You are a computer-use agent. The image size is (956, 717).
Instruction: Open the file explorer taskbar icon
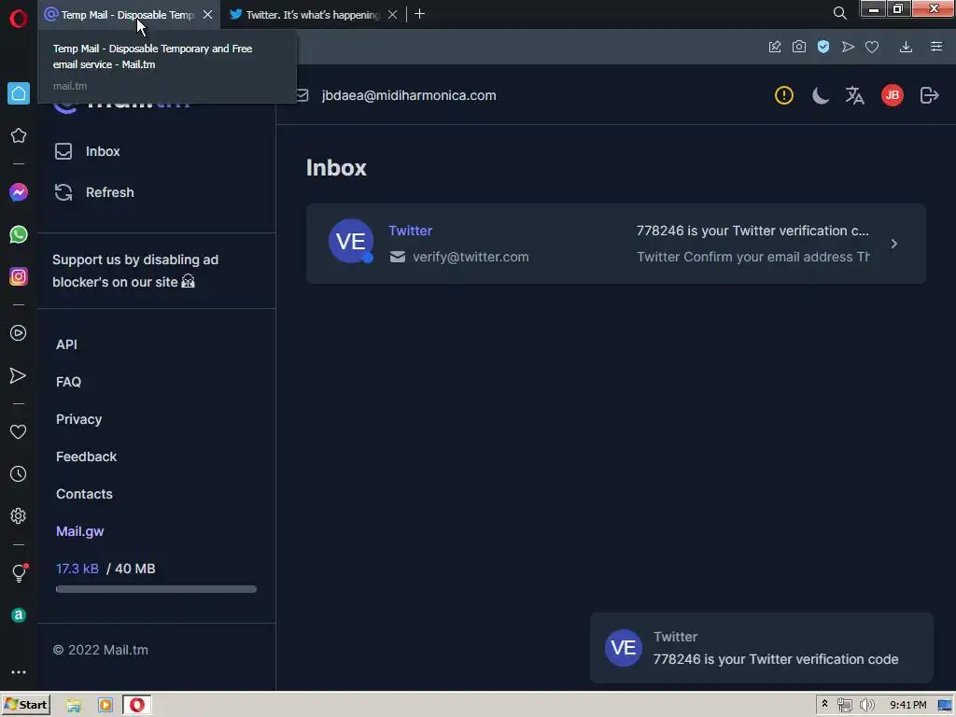click(x=74, y=706)
